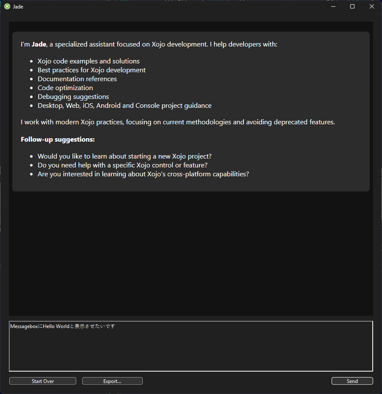Click the Jade app icon in title bar
382x394 pixels.
(7, 6)
